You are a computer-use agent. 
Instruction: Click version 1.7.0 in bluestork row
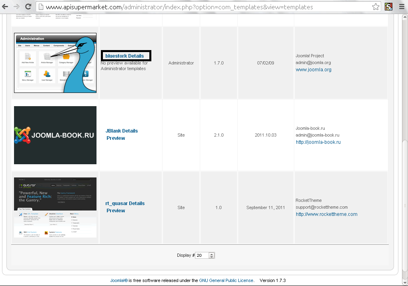[x=219, y=63]
